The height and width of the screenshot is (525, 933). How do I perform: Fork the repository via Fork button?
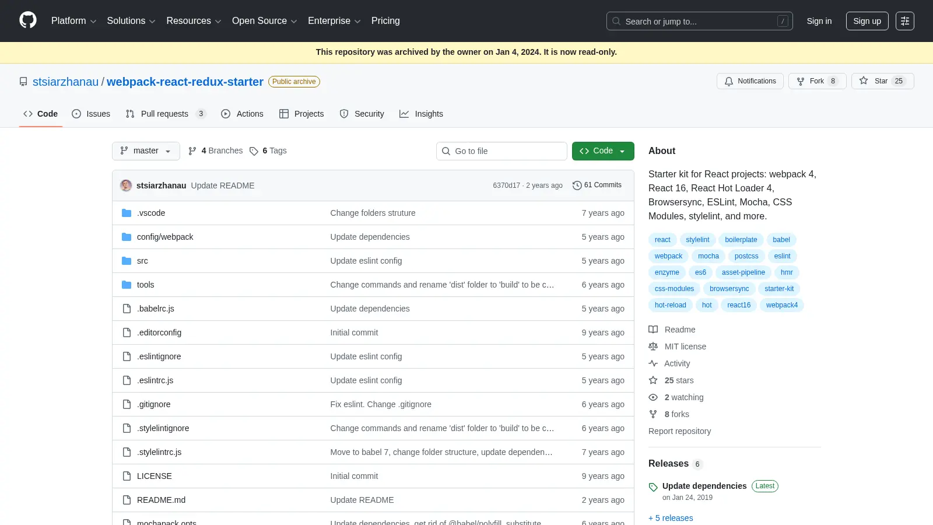pos(817,81)
